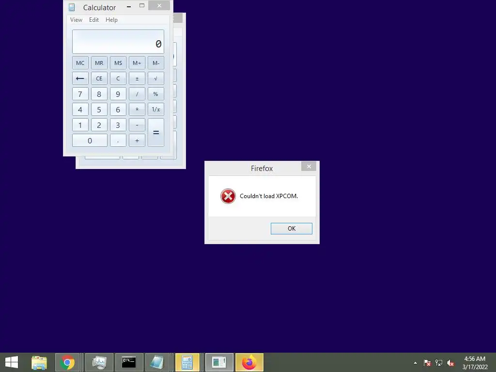Launch Google Chrome from the taskbar
The image size is (496, 372).
[67, 362]
